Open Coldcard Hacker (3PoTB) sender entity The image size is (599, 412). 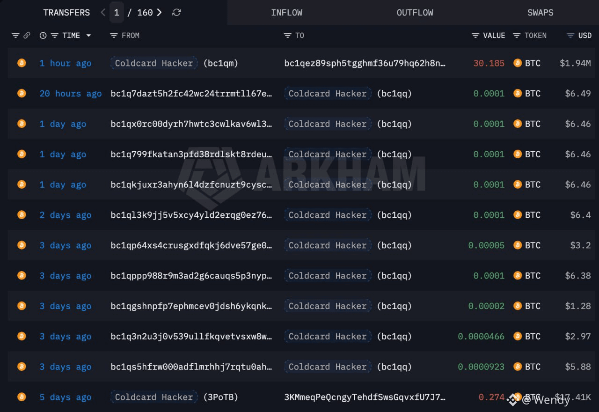pos(154,397)
